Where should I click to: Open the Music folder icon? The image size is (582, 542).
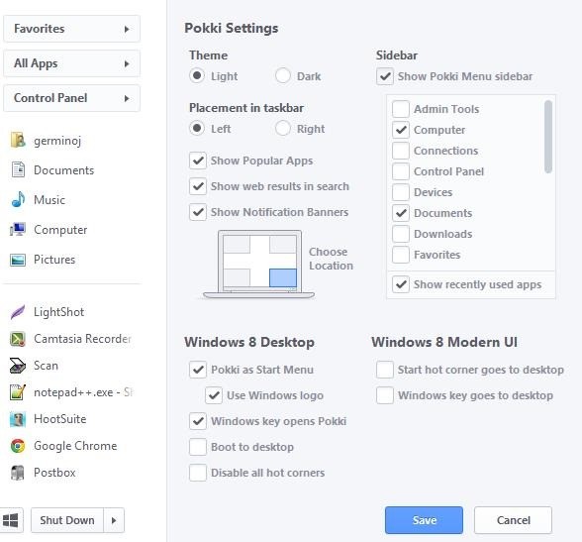click(x=18, y=200)
